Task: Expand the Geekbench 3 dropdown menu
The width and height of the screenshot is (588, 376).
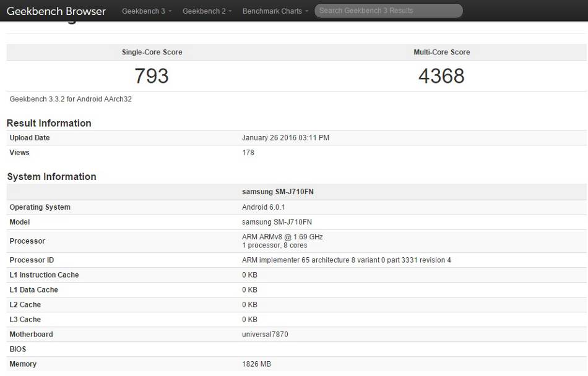Action: (147, 11)
